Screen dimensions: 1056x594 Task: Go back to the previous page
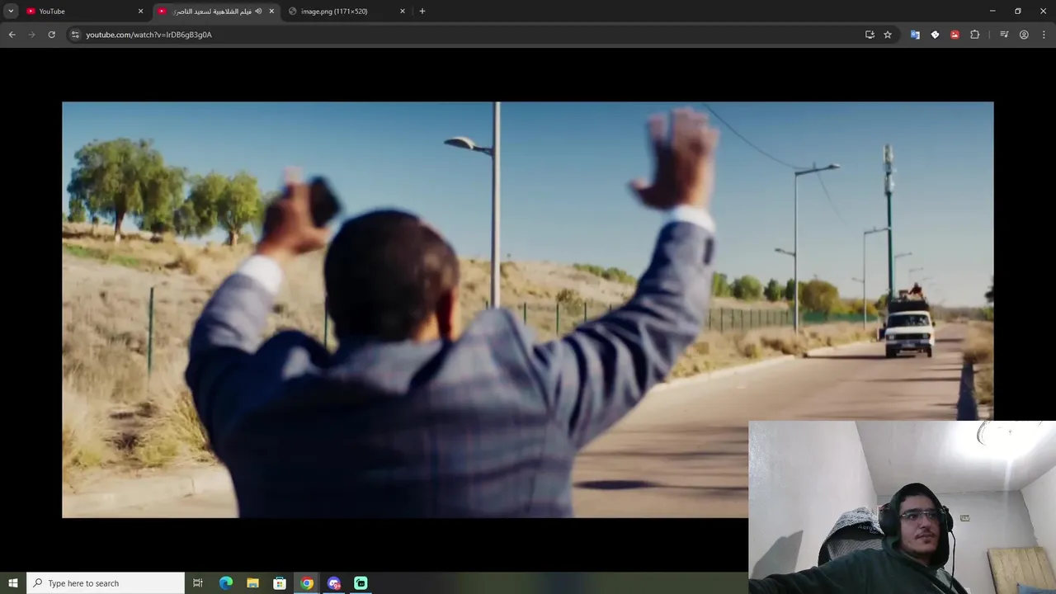pos(12,35)
